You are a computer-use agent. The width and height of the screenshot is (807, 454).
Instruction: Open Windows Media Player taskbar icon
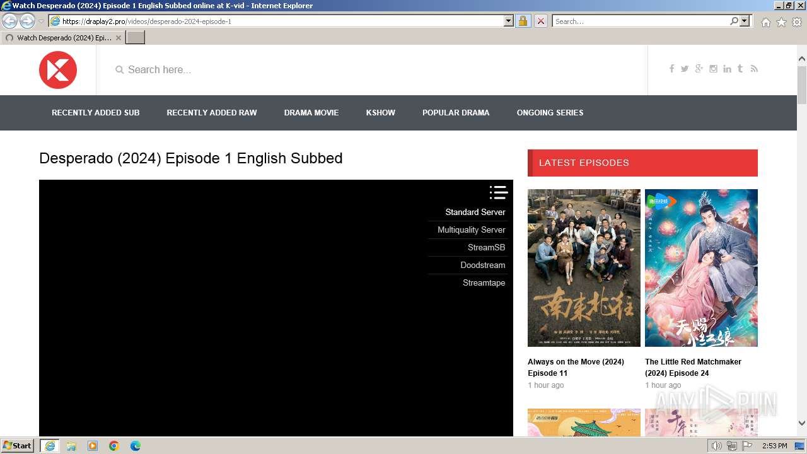pyautogui.click(x=93, y=446)
